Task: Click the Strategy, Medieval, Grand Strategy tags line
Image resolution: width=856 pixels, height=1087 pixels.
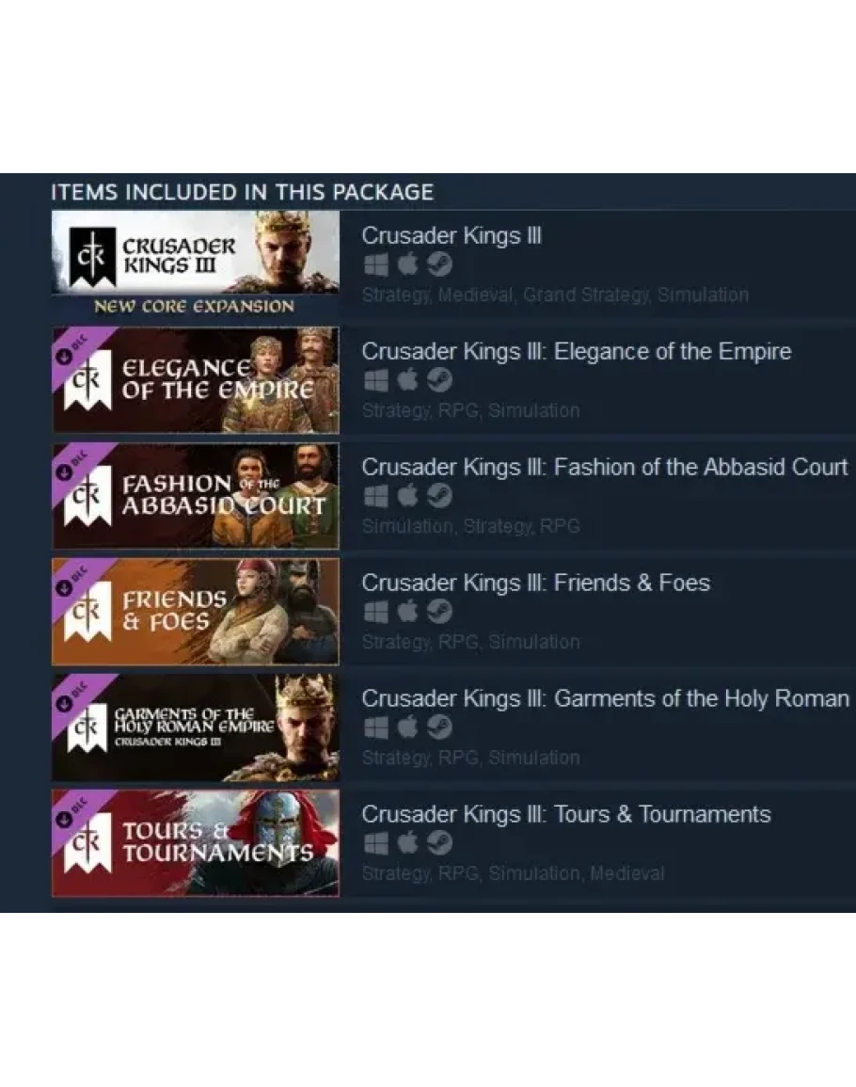Action: tap(555, 296)
